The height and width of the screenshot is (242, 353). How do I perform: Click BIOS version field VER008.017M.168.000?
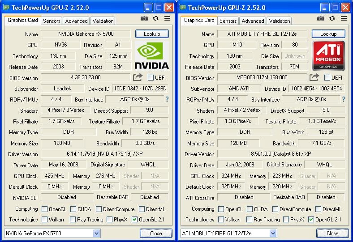click(262, 77)
